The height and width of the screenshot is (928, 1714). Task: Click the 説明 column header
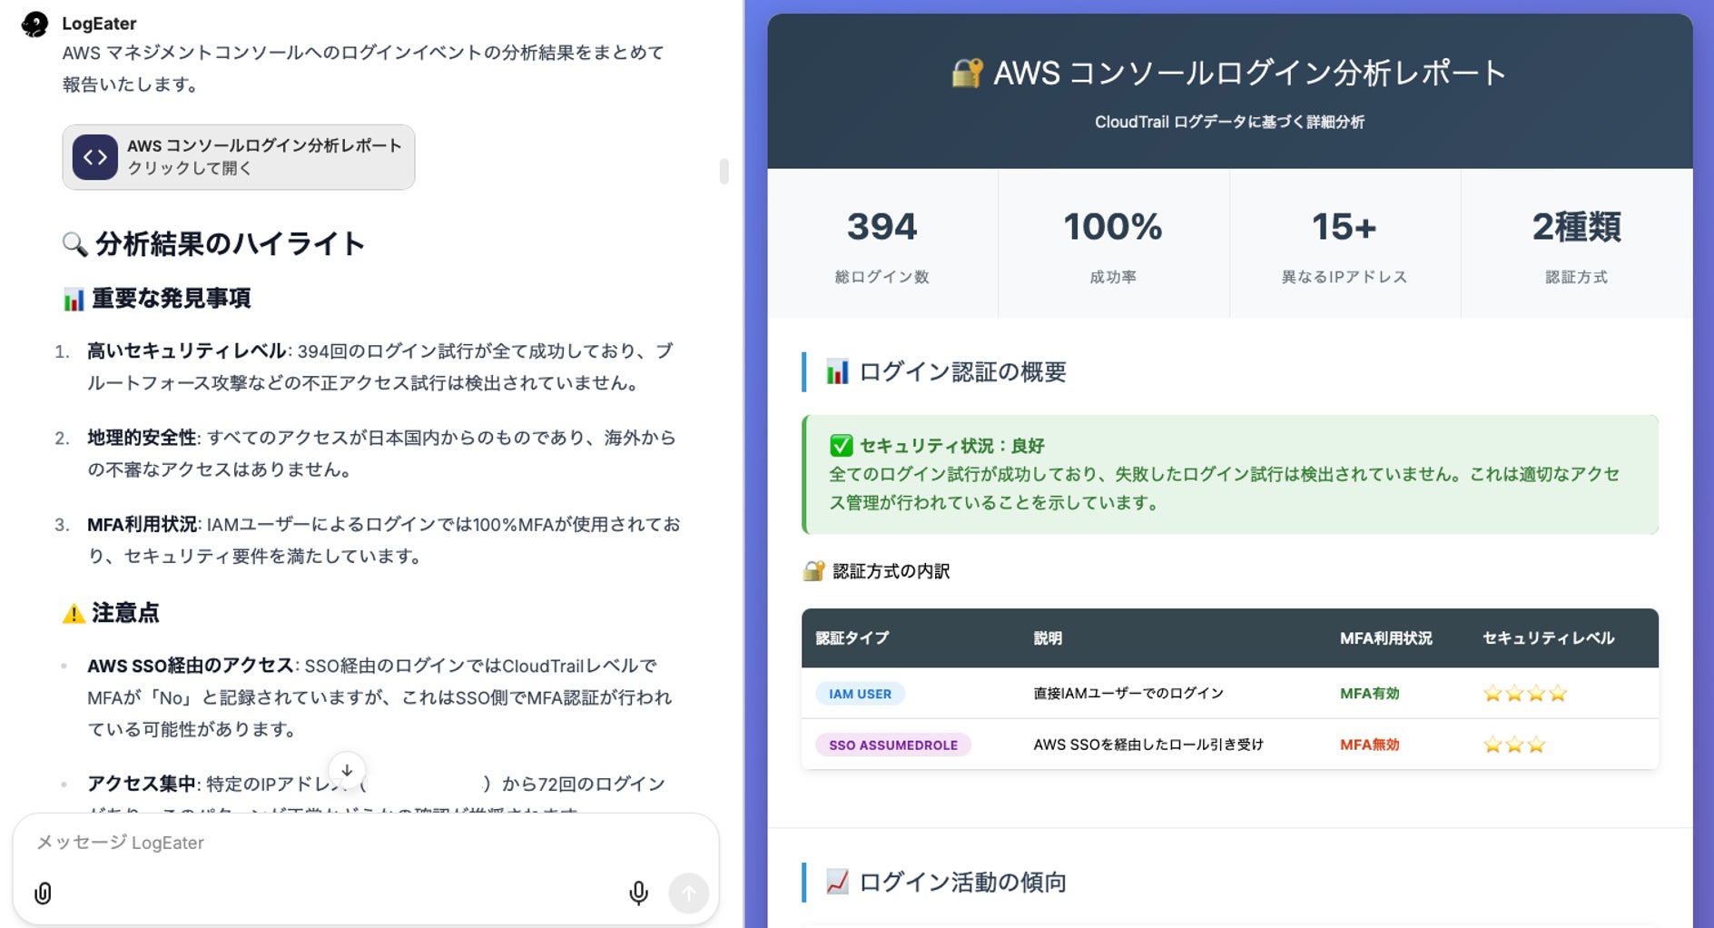pyautogui.click(x=1048, y=638)
